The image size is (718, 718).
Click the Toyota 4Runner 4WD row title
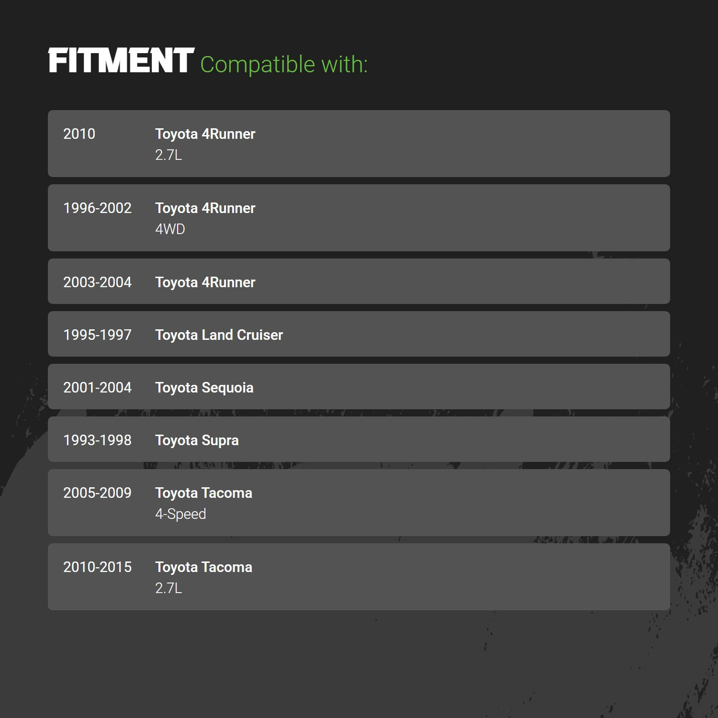point(205,208)
